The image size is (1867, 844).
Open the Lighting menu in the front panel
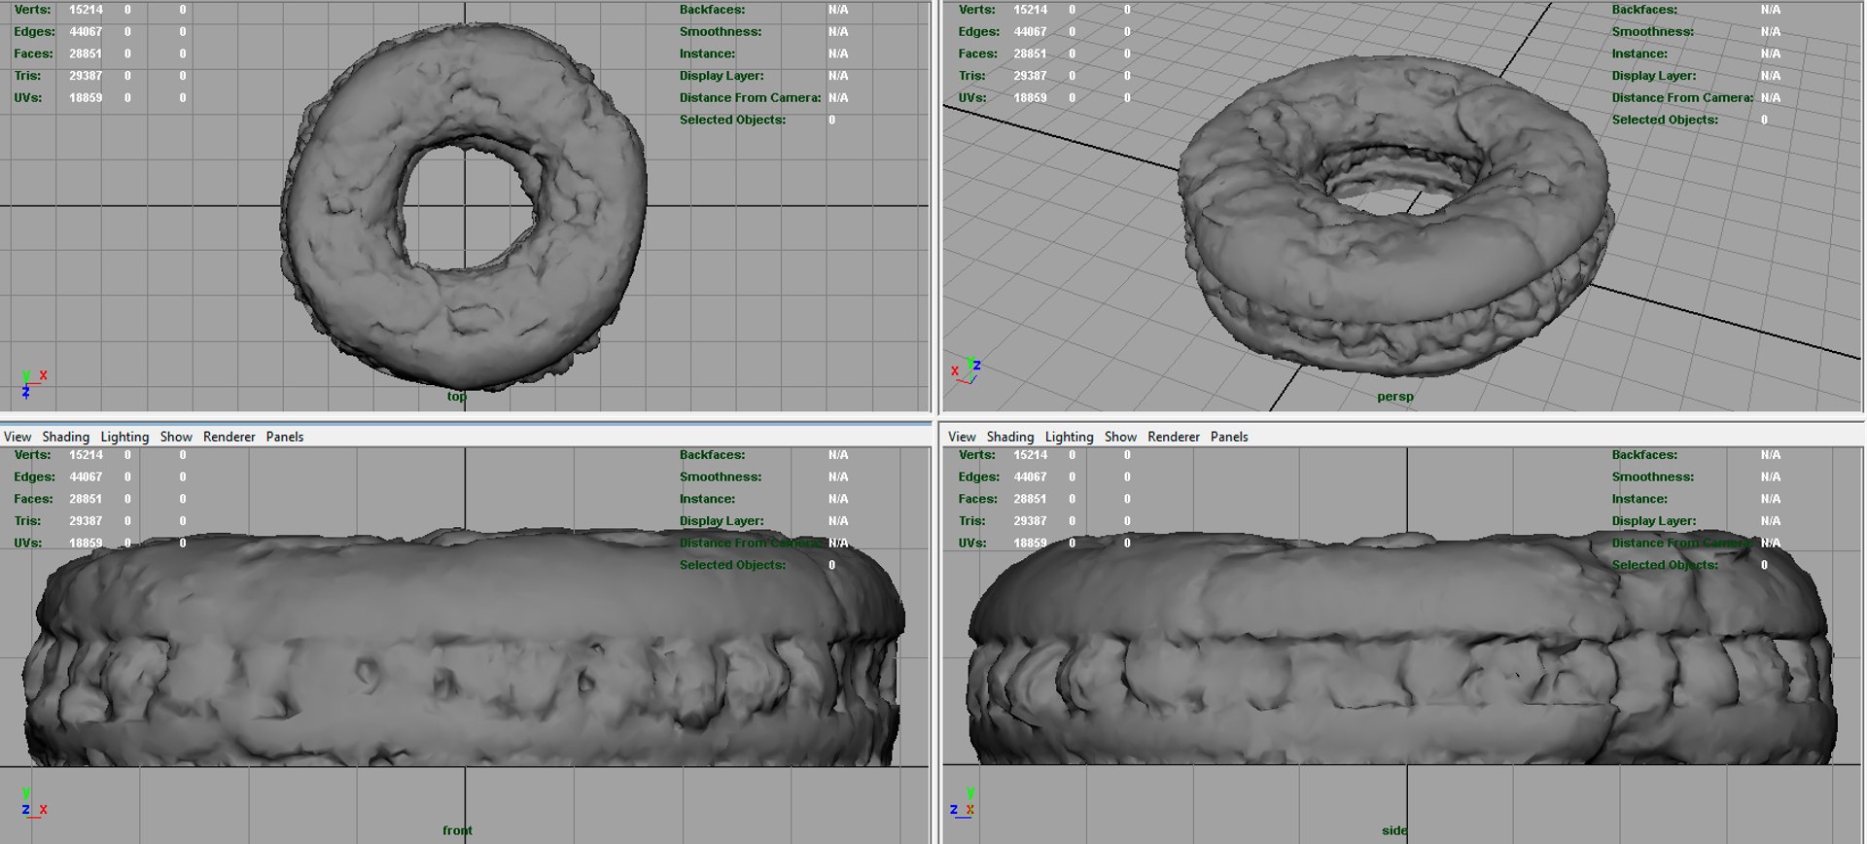coord(124,437)
